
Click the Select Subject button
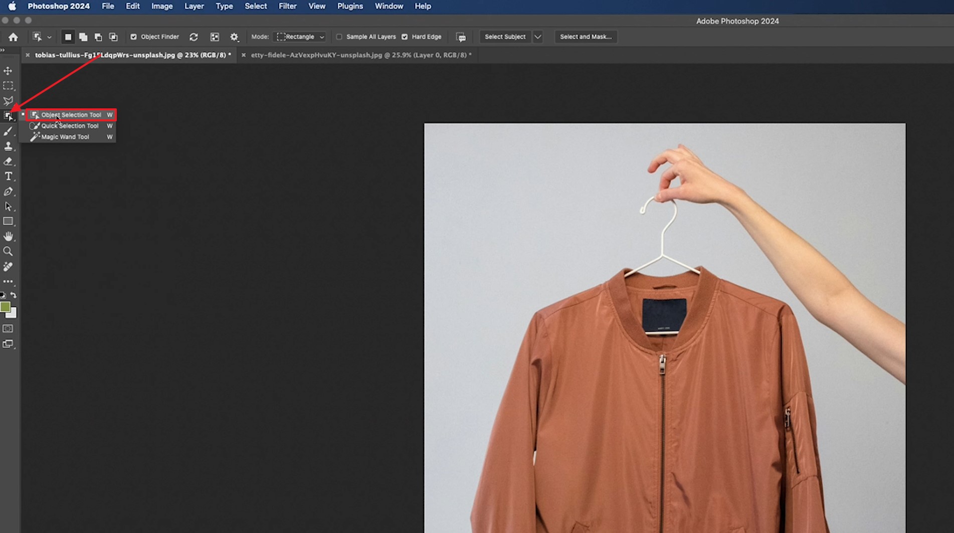point(505,37)
